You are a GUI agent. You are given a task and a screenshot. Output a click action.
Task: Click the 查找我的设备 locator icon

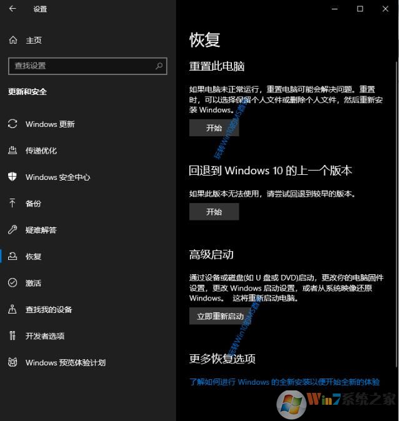click(12, 309)
